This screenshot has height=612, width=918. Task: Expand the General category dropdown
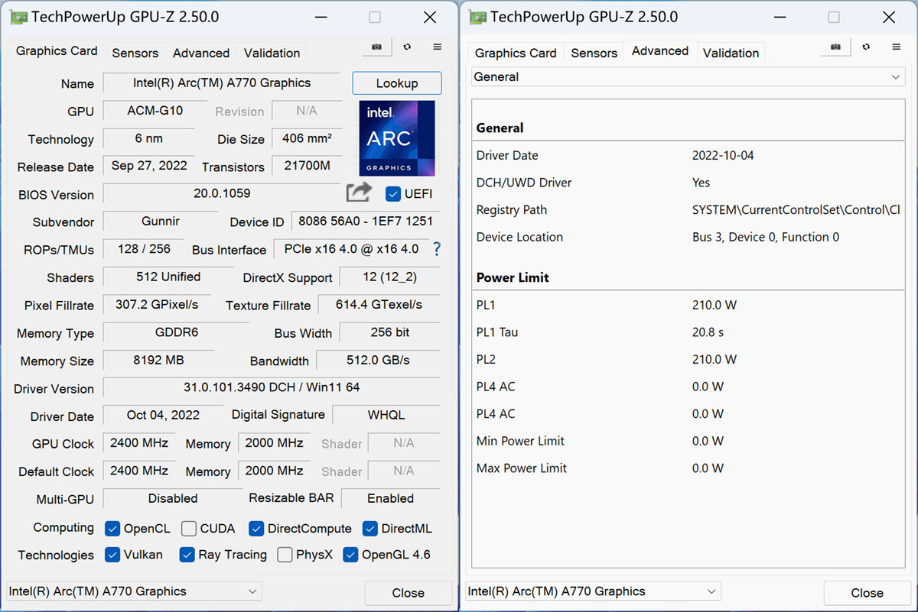click(x=688, y=77)
